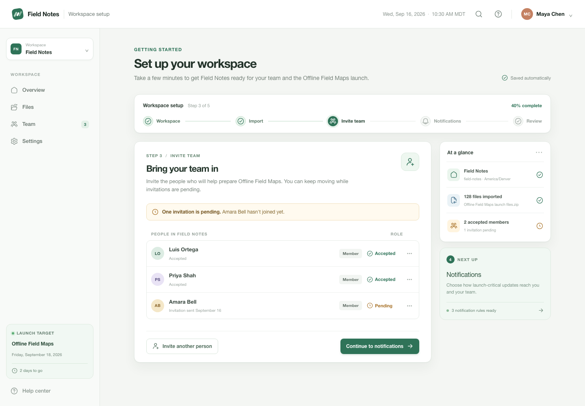Viewport: 585px width, 406px height.
Task: Click the add person icon button
Action: [x=410, y=162]
